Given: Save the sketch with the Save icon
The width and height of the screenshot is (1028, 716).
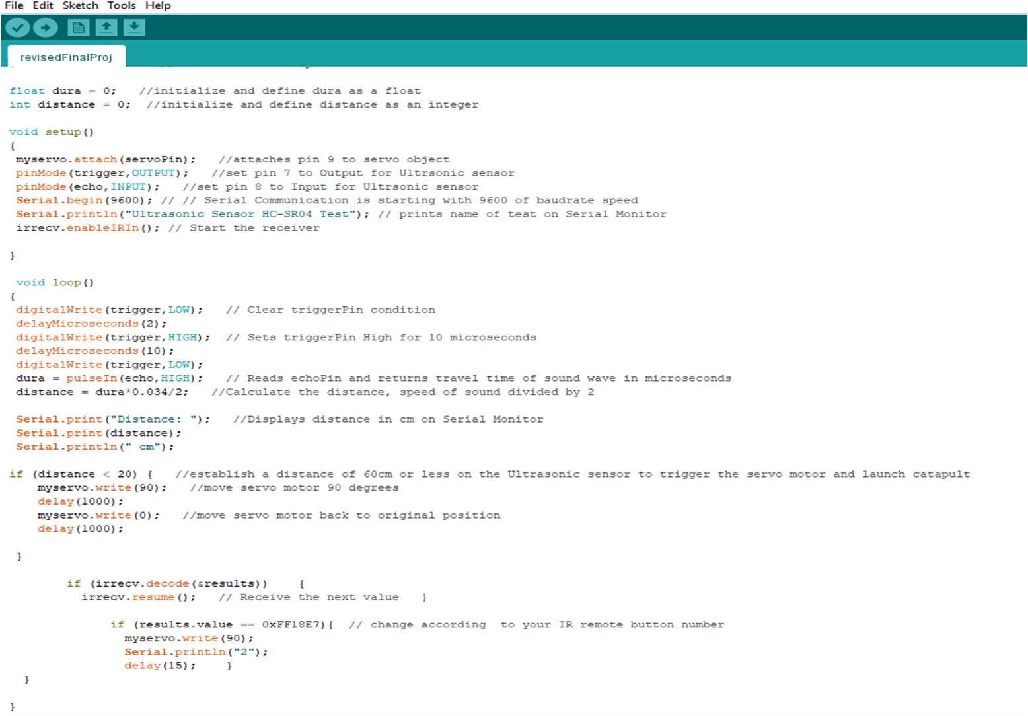Looking at the screenshot, I should (x=134, y=28).
